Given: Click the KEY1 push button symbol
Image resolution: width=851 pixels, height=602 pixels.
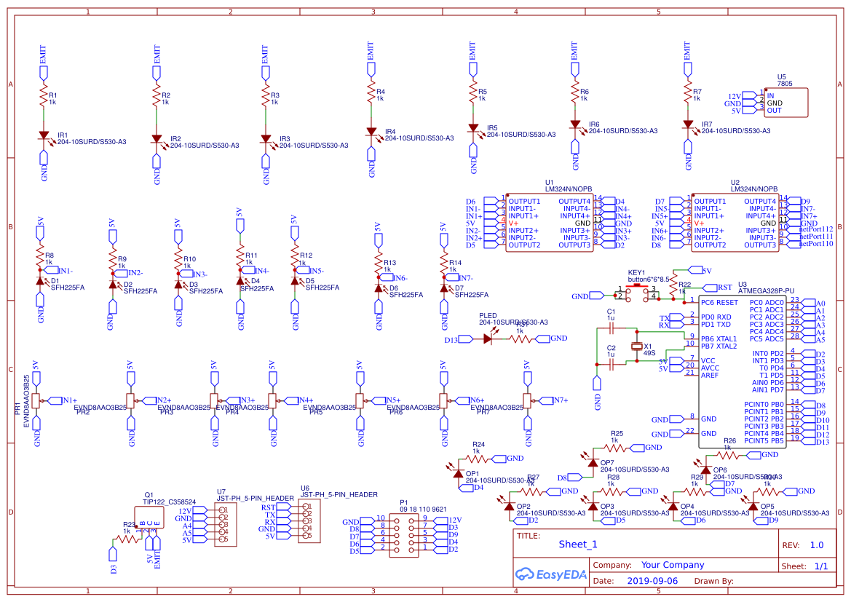Looking at the screenshot, I should (x=637, y=293).
